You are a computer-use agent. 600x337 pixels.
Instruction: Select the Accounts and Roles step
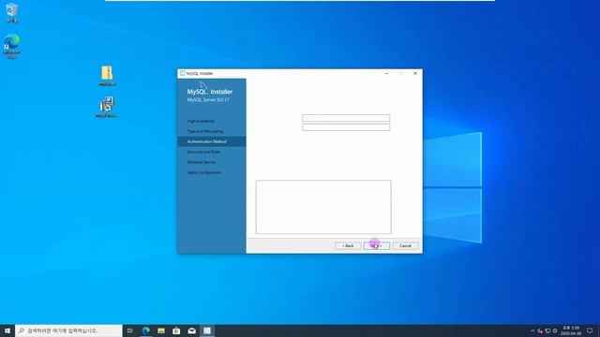click(x=203, y=152)
